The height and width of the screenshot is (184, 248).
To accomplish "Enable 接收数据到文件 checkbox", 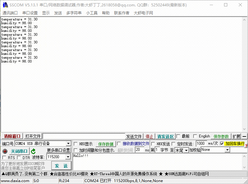I will pyautogui.click(x=119, y=144).
